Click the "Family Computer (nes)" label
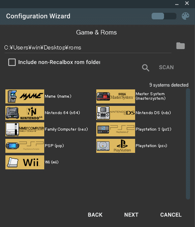195x227 pixels. (x=66, y=129)
